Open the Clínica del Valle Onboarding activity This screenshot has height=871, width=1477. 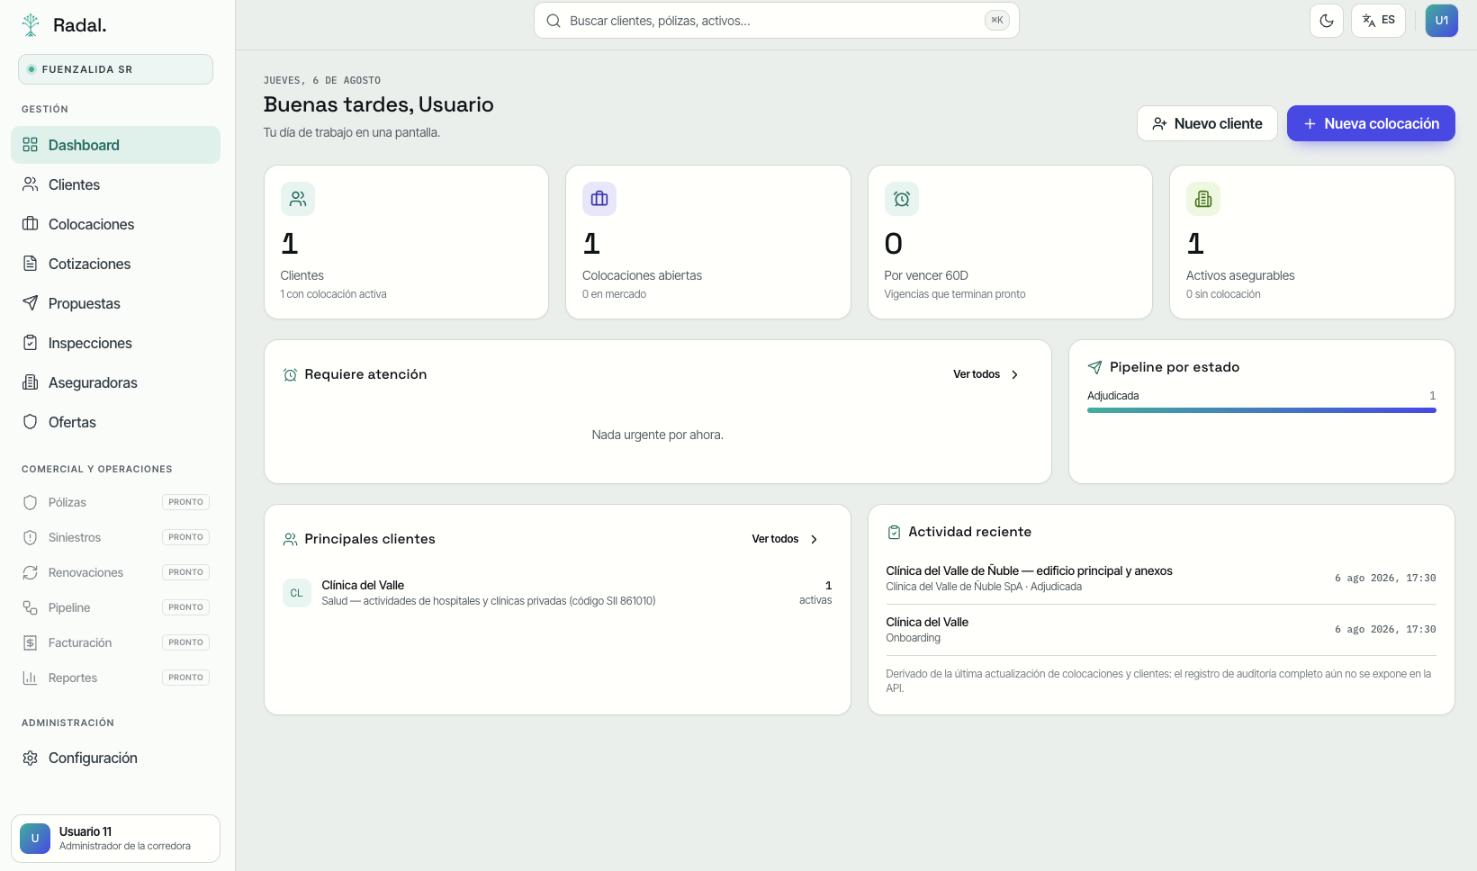pos(1161,630)
